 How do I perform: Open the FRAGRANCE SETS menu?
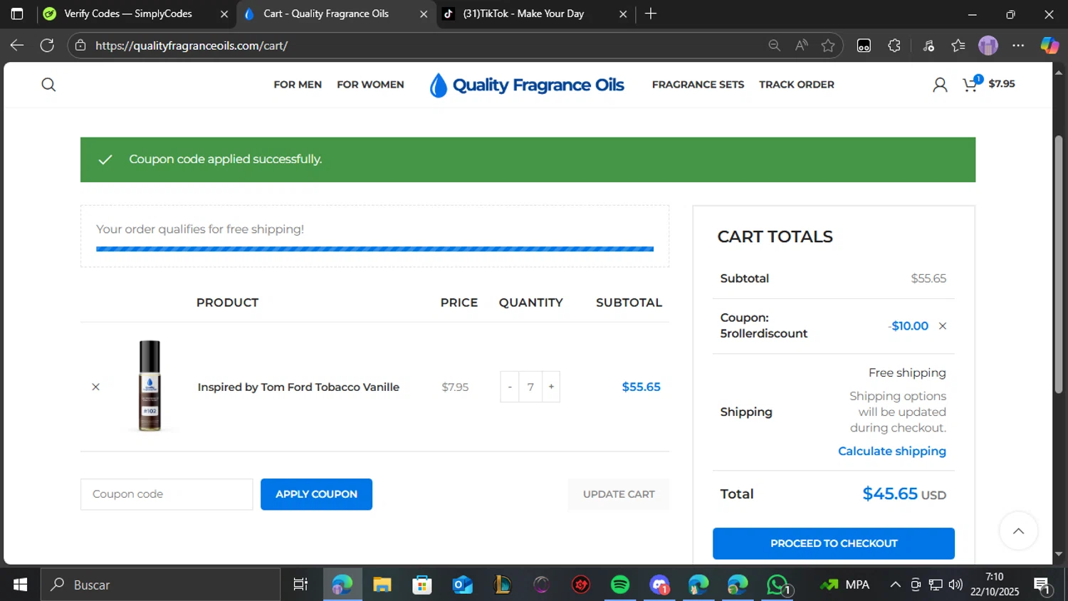(698, 85)
